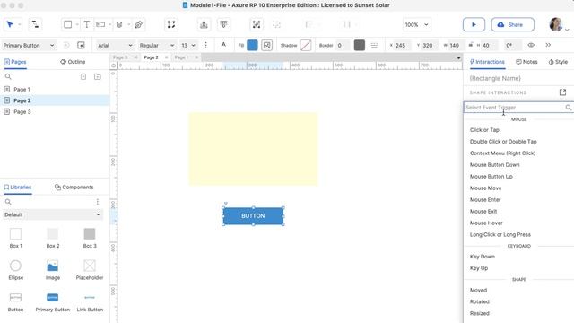This screenshot has height=323, width=574.
Task: Click the Add Page icon
Action: (83, 76)
